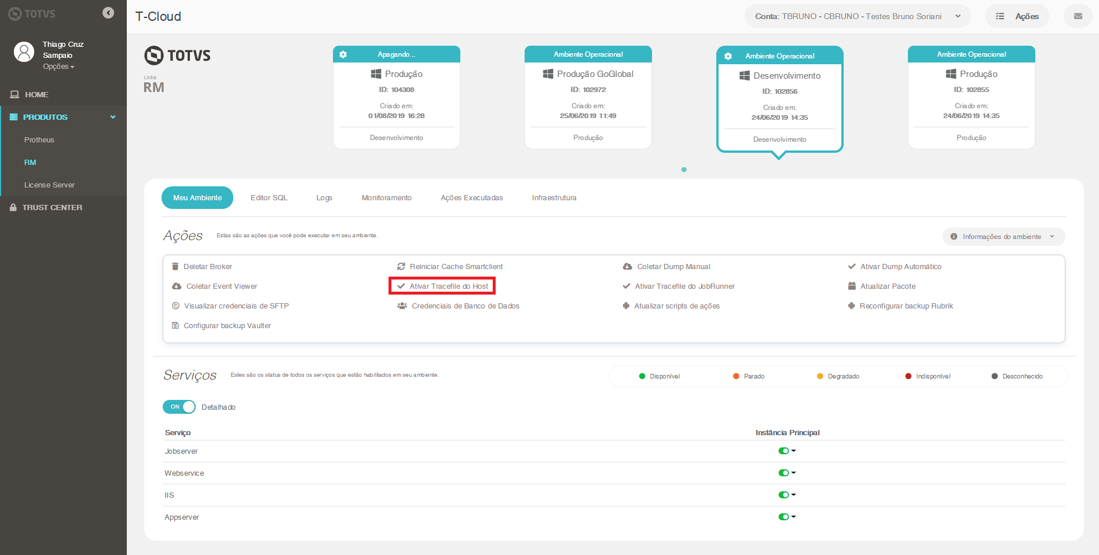Viewport: 1099px width, 555px height.
Task: Open the Monitoramento tab
Action: [x=387, y=197]
